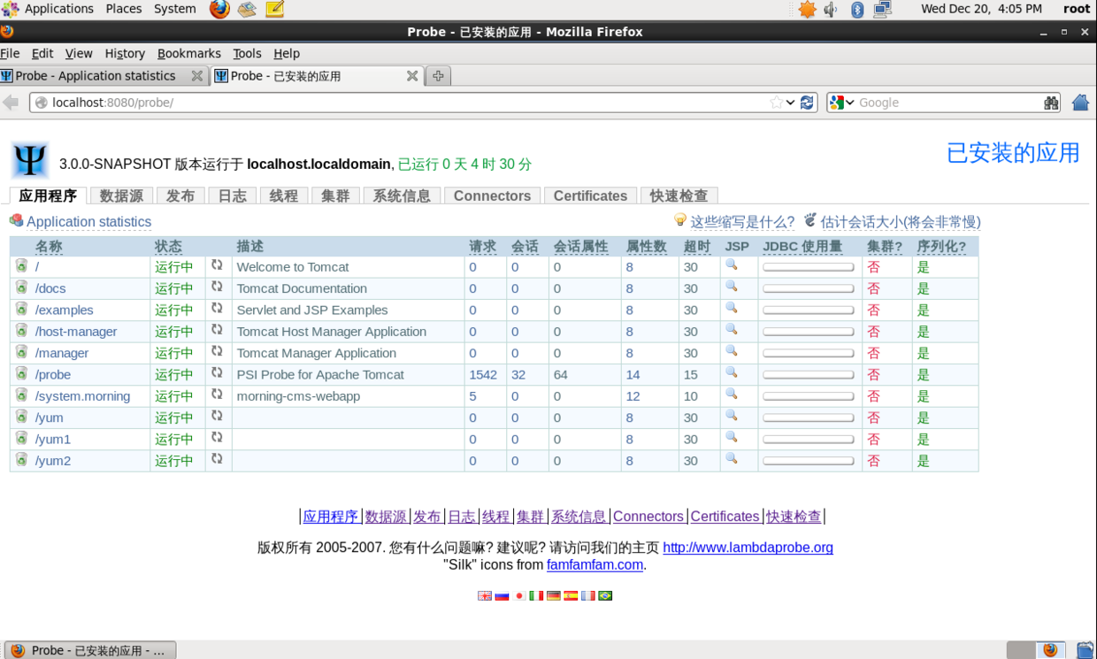Viewport: 1097px width, 659px height.
Task: Open the 线程 tab
Action: coord(284,195)
